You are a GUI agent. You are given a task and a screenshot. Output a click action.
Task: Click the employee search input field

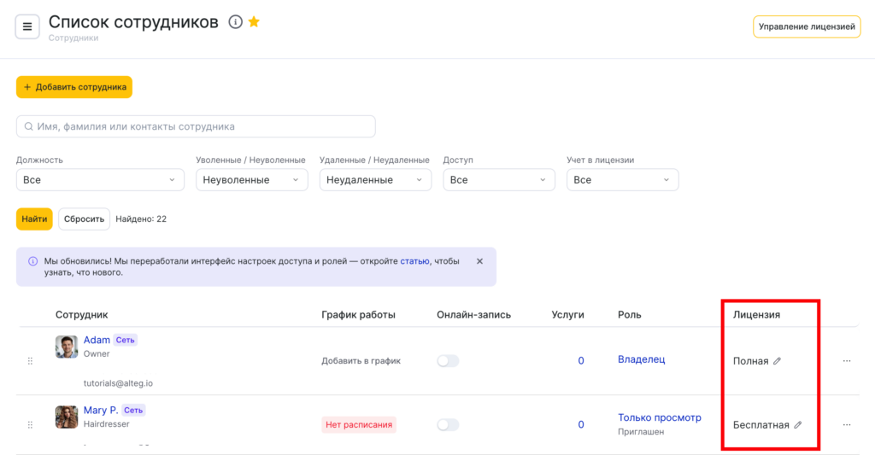click(x=196, y=126)
